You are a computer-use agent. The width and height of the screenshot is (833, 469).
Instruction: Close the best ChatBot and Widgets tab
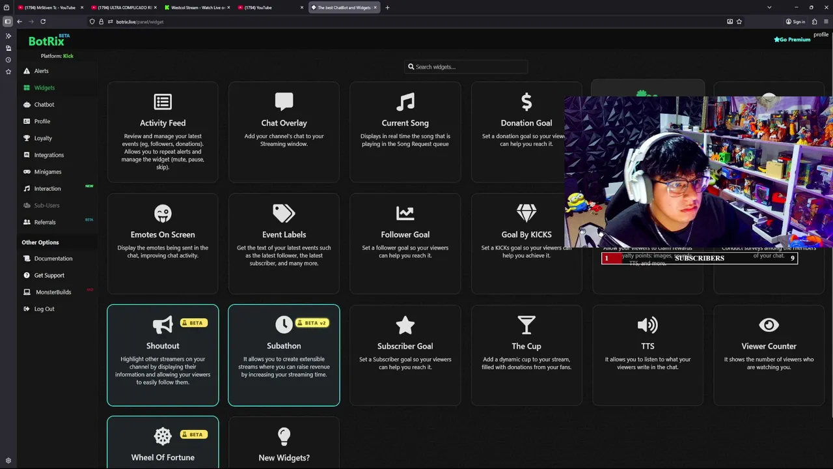pos(375,7)
